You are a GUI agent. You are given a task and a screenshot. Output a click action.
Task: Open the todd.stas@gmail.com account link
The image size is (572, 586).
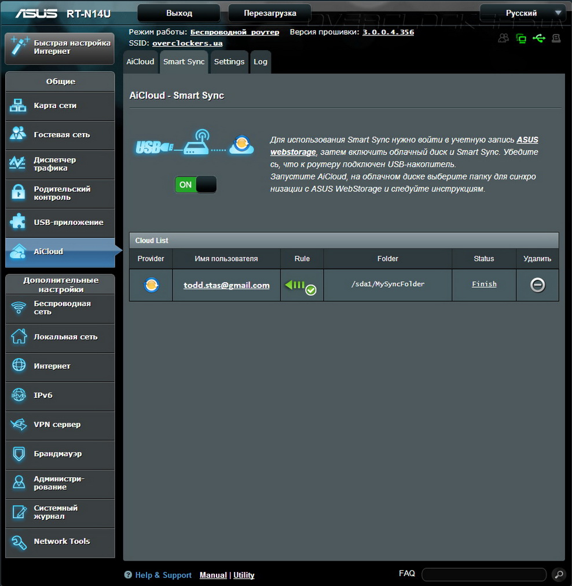226,285
